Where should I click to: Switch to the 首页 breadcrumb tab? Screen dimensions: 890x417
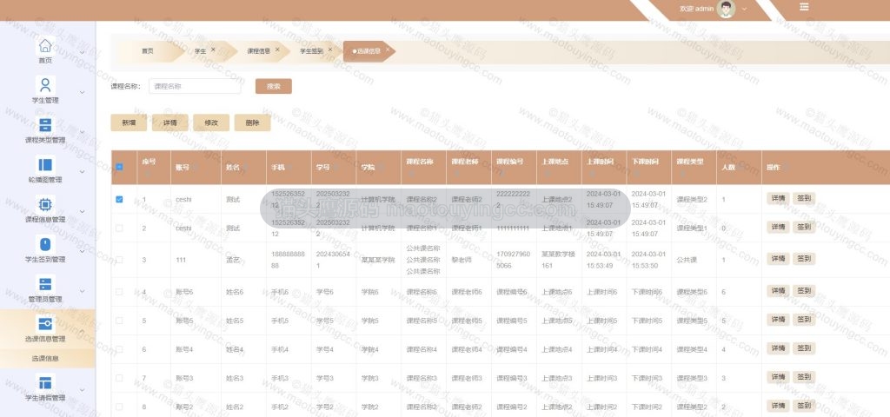click(x=148, y=51)
